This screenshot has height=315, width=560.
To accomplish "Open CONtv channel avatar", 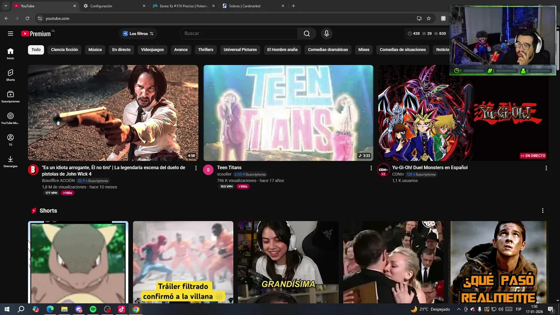I will pos(383,170).
